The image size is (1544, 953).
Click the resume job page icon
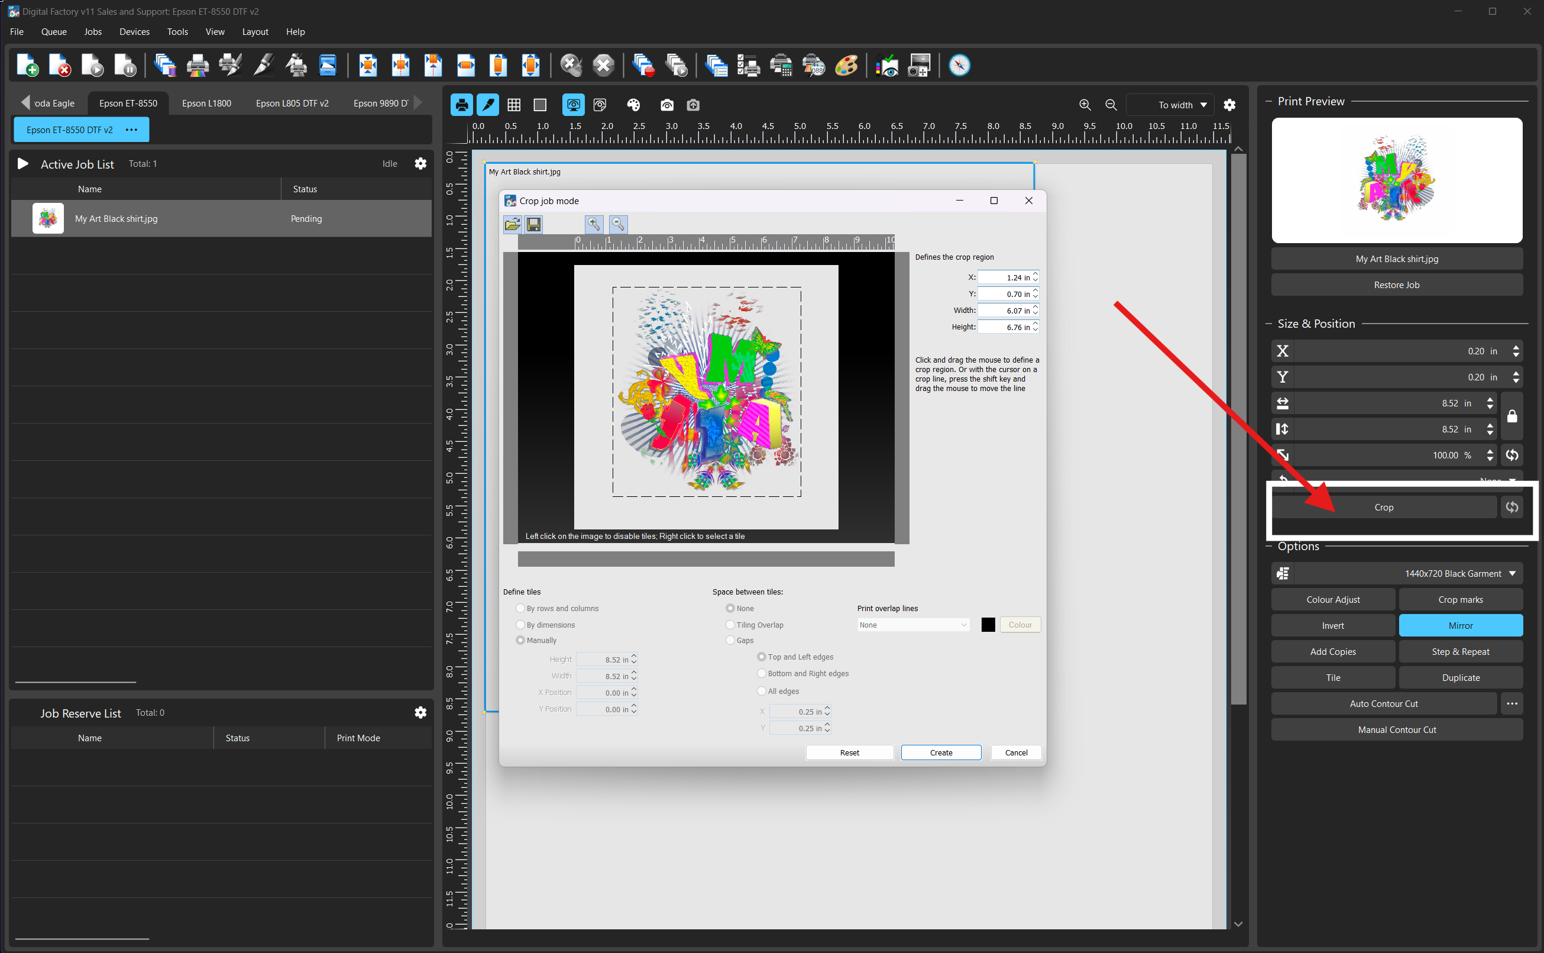(93, 66)
